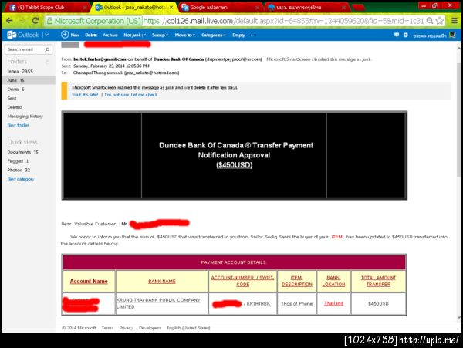The image size is (463, 348).
Task: Open the Categories dropdown
Action: point(214,35)
